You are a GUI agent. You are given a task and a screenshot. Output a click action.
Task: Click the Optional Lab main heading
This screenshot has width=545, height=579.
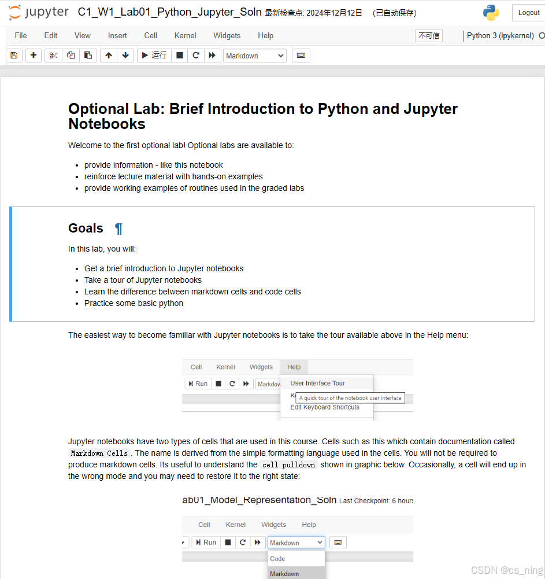tap(263, 116)
